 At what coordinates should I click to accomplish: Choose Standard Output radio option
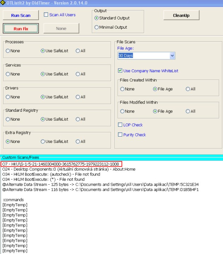click(96, 18)
